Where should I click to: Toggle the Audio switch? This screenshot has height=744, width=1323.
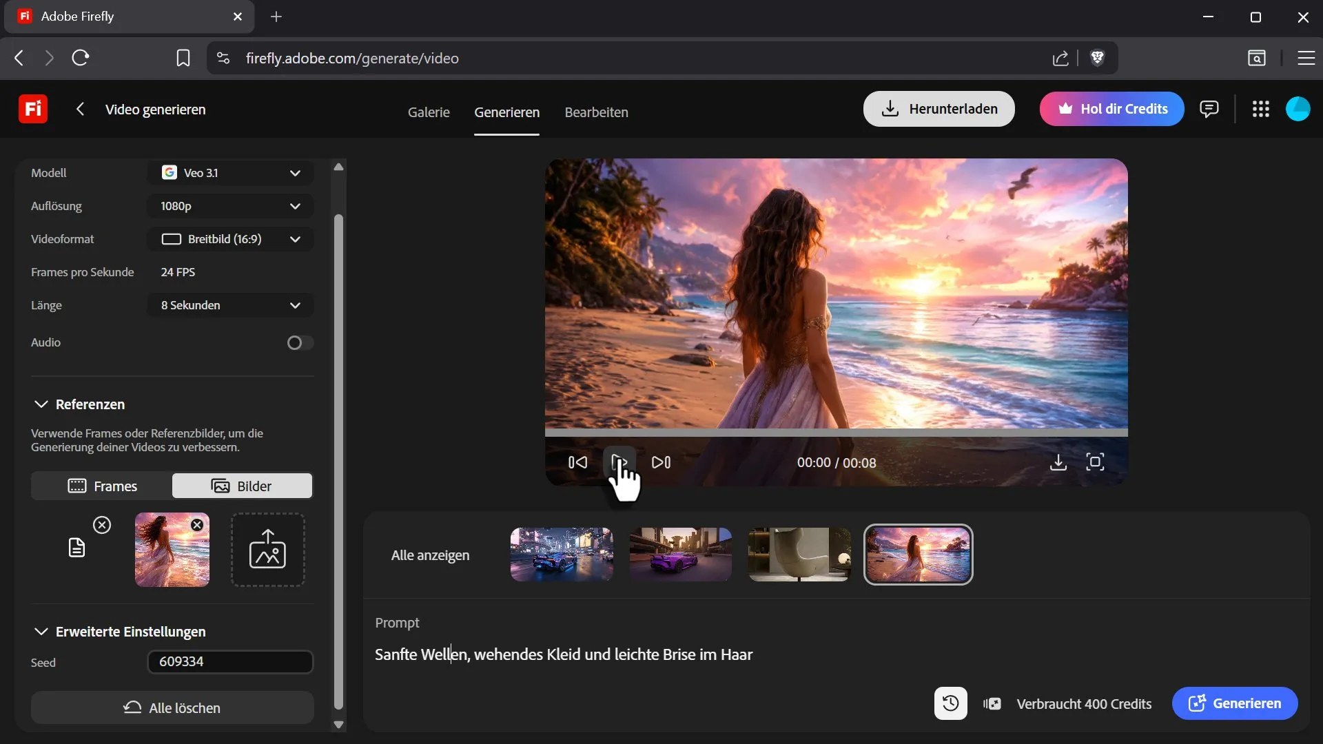300,342
